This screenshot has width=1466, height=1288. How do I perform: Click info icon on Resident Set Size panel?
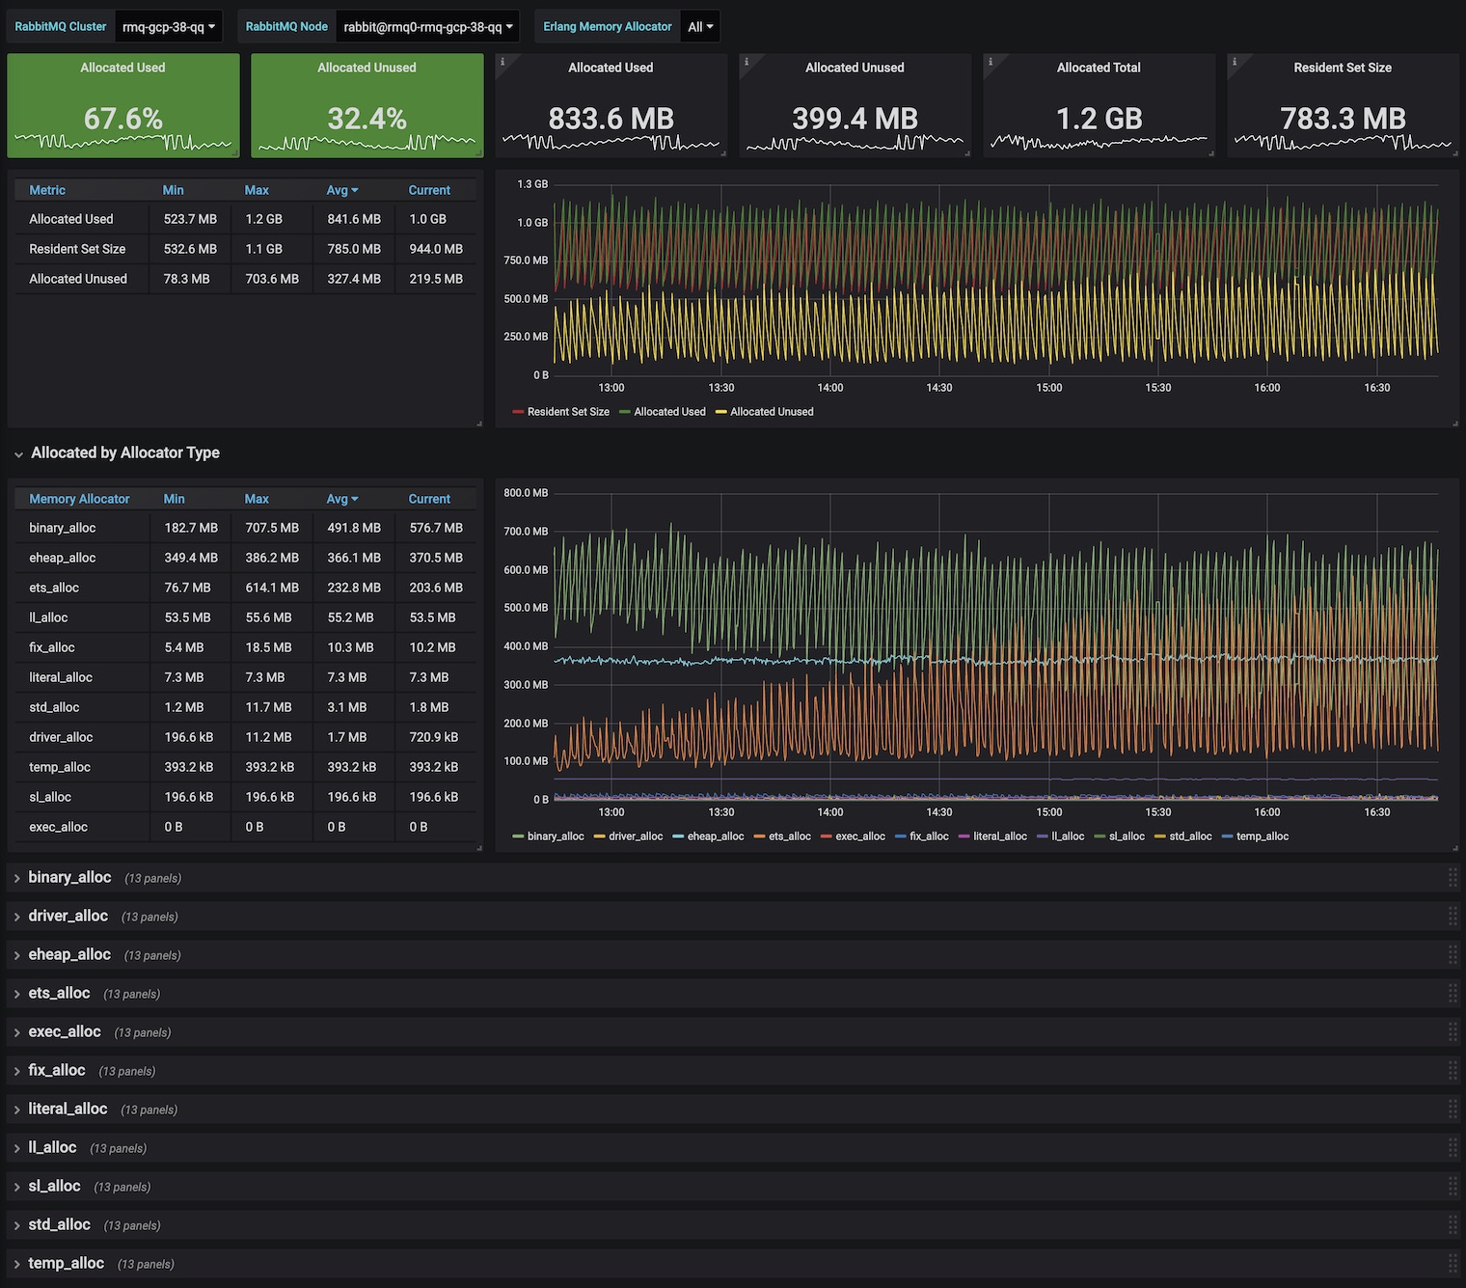pyautogui.click(x=1235, y=62)
